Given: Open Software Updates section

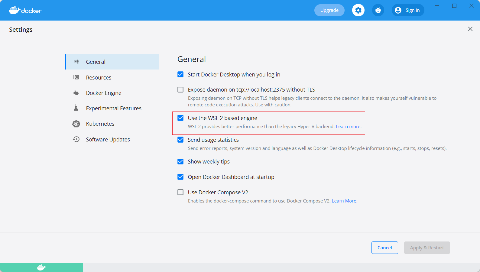Looking at the screenshot, I should 112,139.
